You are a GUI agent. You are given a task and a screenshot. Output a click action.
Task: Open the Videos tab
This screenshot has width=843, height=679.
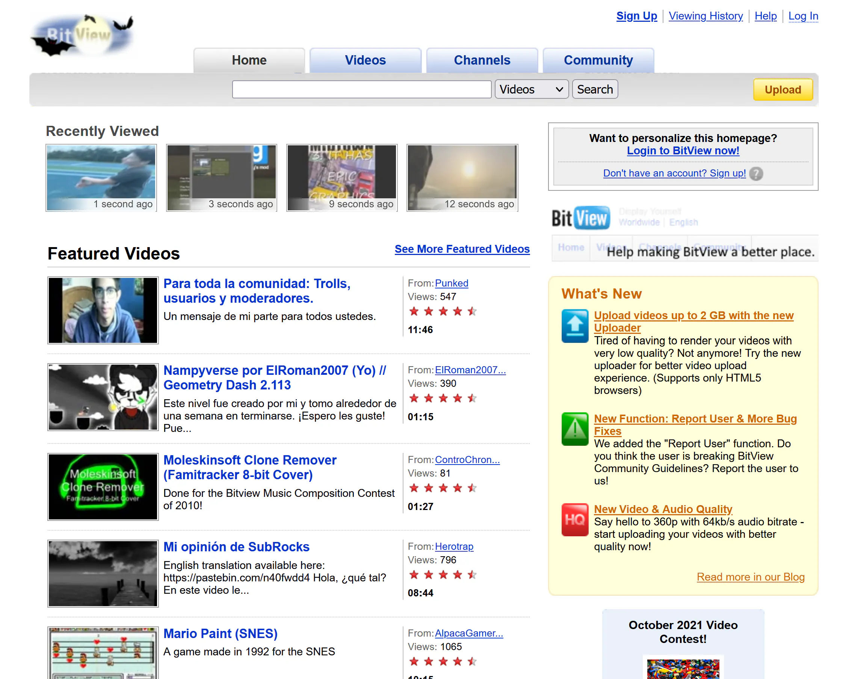click(x=365, y=60)
